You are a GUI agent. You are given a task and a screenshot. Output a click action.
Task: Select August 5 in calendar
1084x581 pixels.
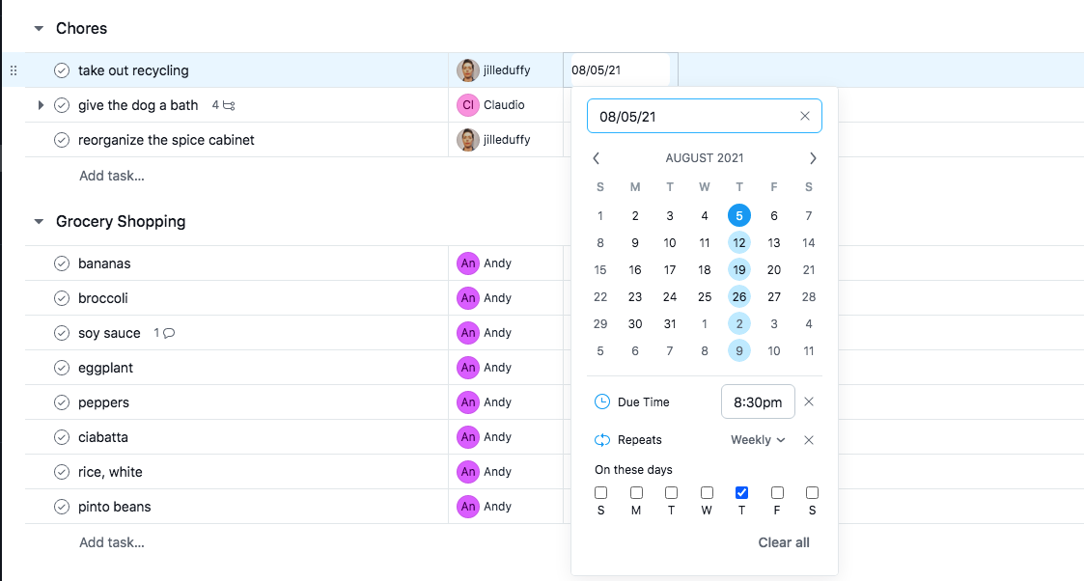pyautogui.click(x=739, y=215)
